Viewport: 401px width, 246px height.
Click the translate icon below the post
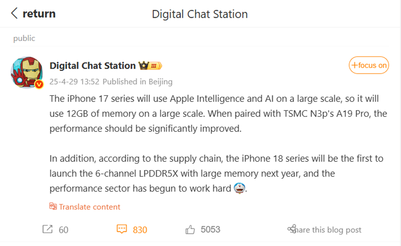[x=53, y=207]
